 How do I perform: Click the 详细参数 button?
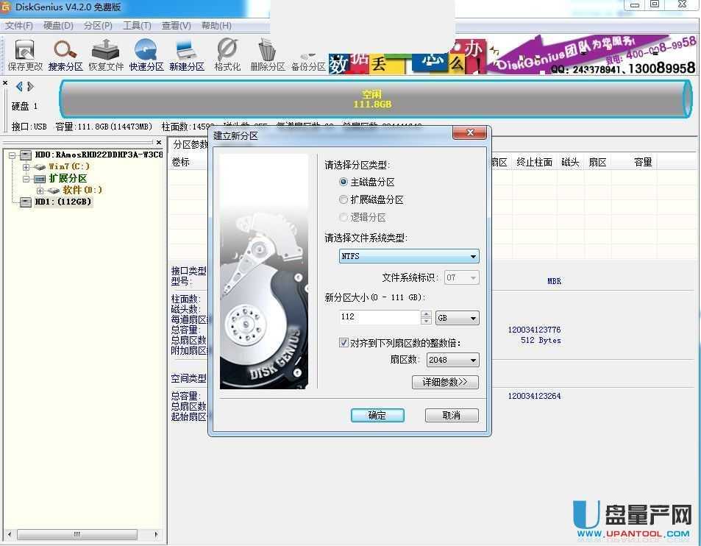445,382
